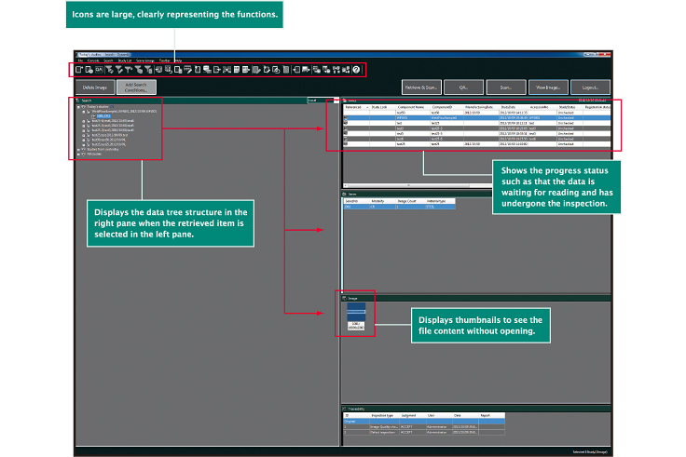Click the Traceability panel header icon

[x=345, y=408]
